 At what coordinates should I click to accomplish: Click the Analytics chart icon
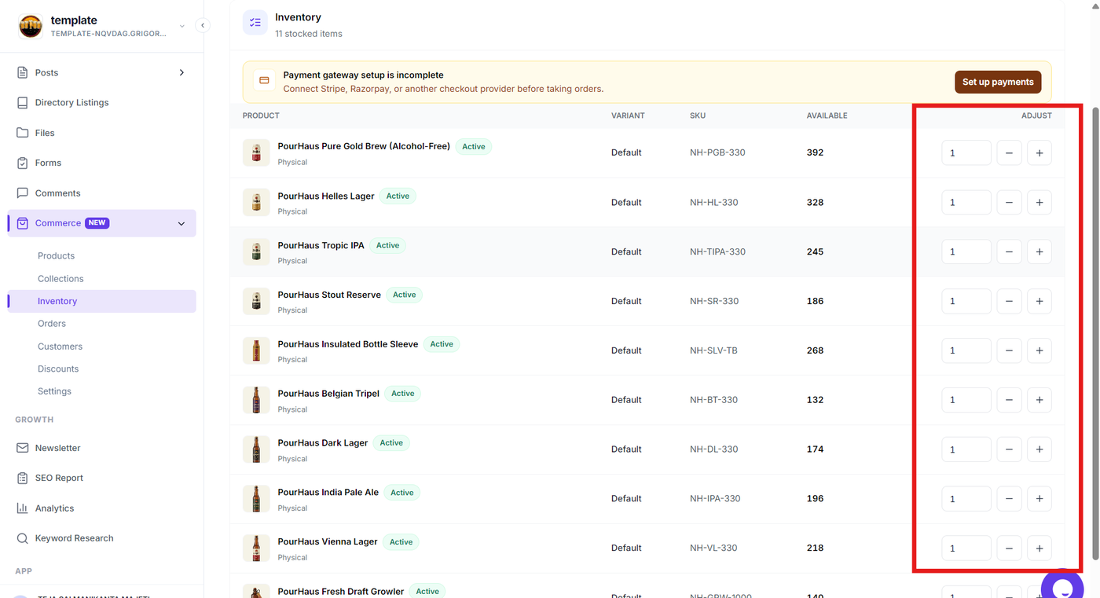22,508
